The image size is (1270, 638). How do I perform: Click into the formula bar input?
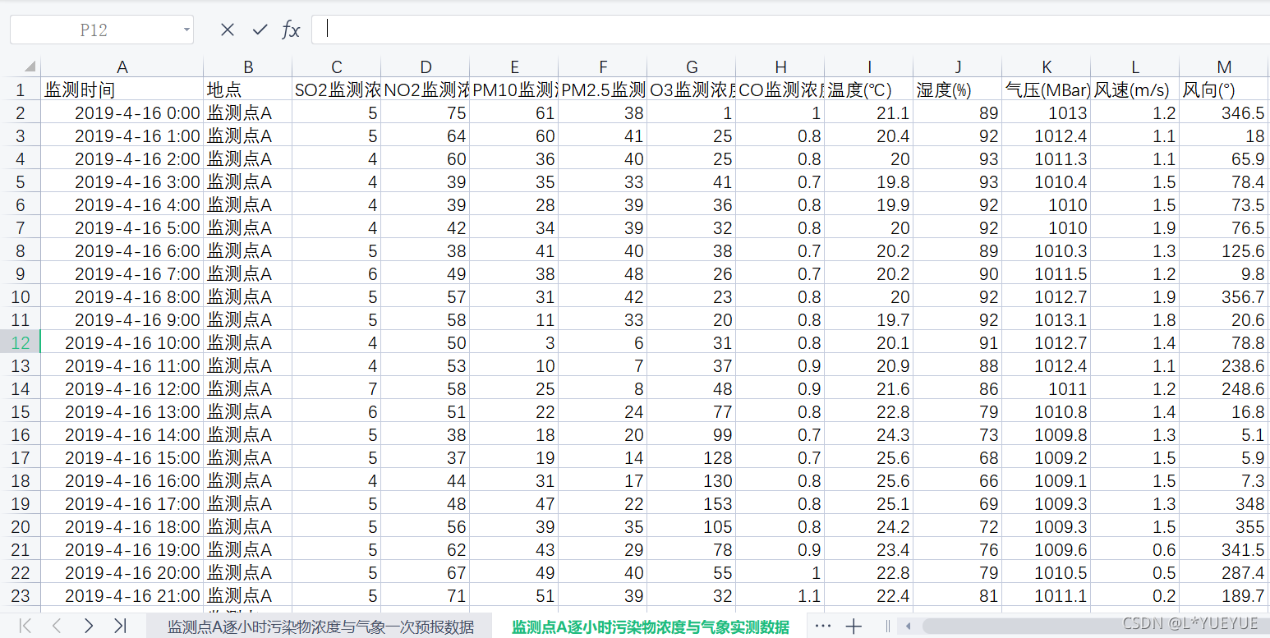(790, 30)
